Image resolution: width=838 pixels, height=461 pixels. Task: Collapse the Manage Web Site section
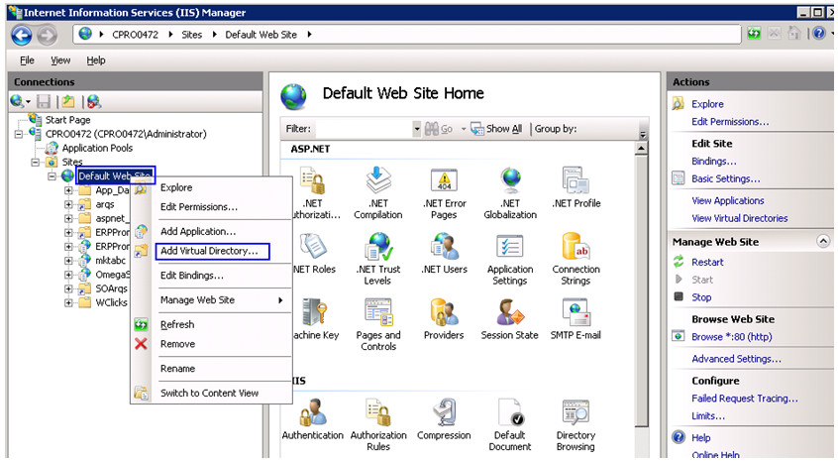(823, 242)
